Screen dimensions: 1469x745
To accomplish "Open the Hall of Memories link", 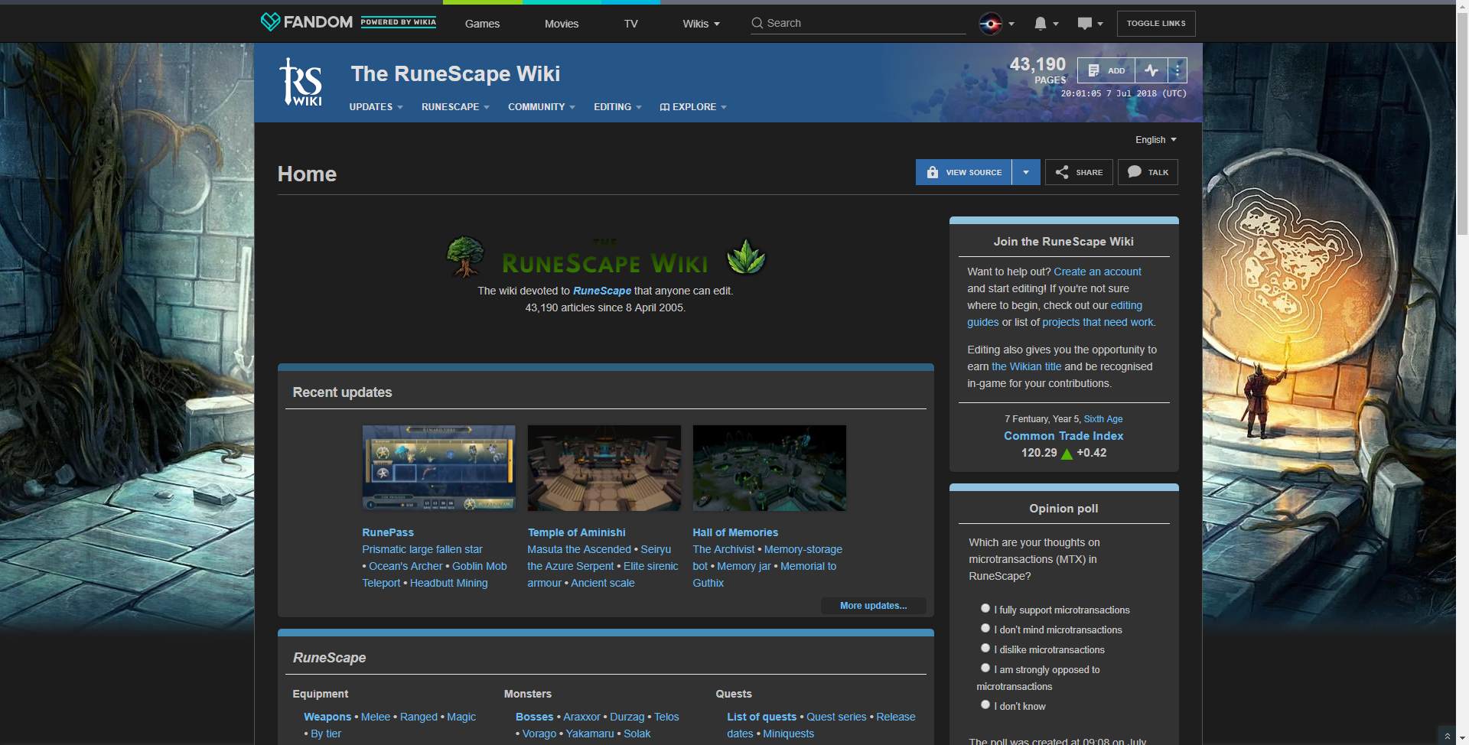I will click(x=735, y=532).
